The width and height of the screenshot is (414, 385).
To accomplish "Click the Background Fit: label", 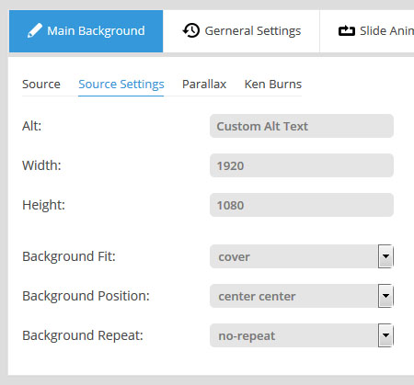I will 69,256.
